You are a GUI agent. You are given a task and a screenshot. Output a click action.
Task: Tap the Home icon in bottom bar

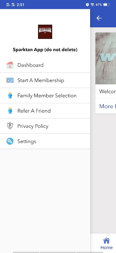pos(107,240)
